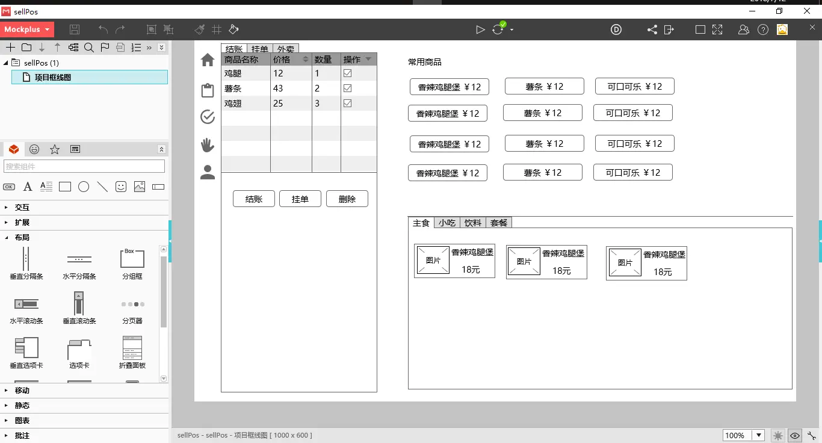
Task: Create a new folder in project tree
Action: [x=26, y=48]
